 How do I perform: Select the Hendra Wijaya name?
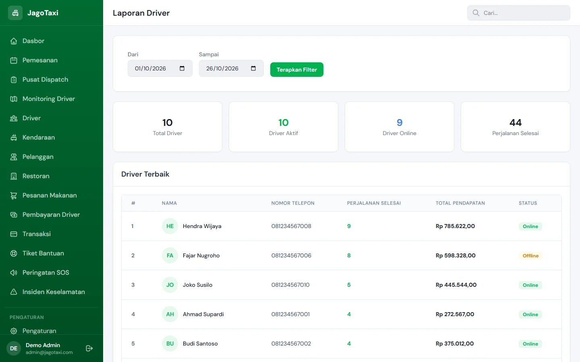[202, 226]
